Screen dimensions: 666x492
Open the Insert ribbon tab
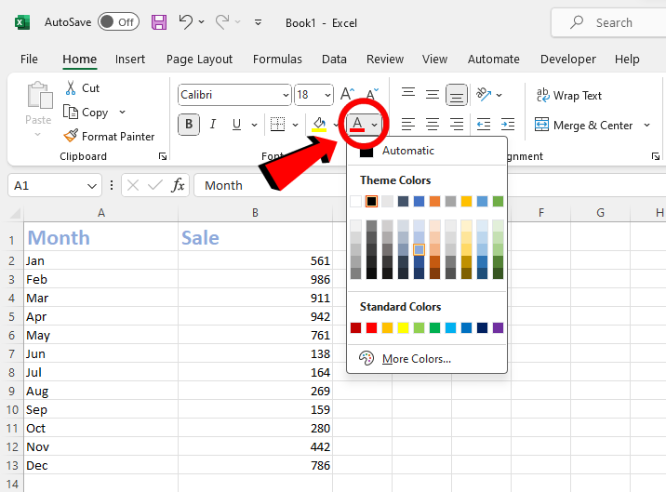click(x=130, y=59)
